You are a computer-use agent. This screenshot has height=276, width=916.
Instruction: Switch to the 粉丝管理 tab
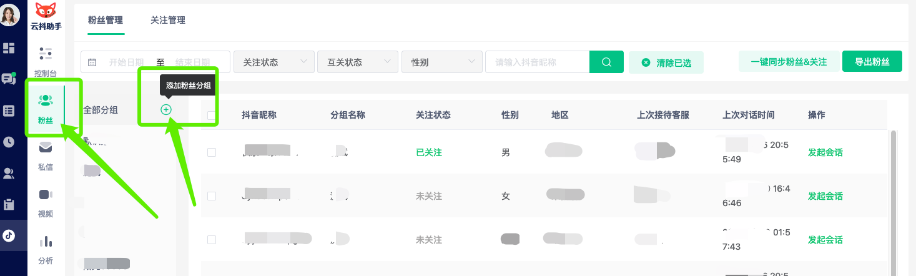(106, 20)
